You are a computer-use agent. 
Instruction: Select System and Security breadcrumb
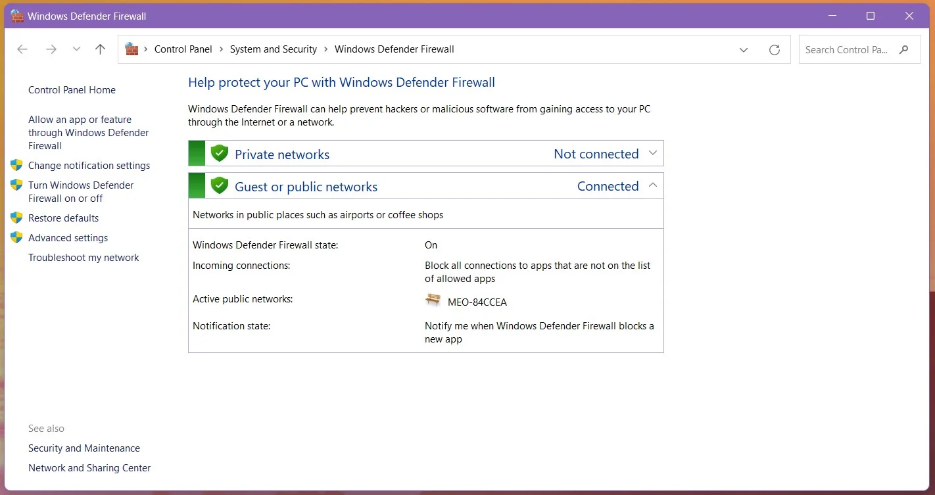coord(273,49)
